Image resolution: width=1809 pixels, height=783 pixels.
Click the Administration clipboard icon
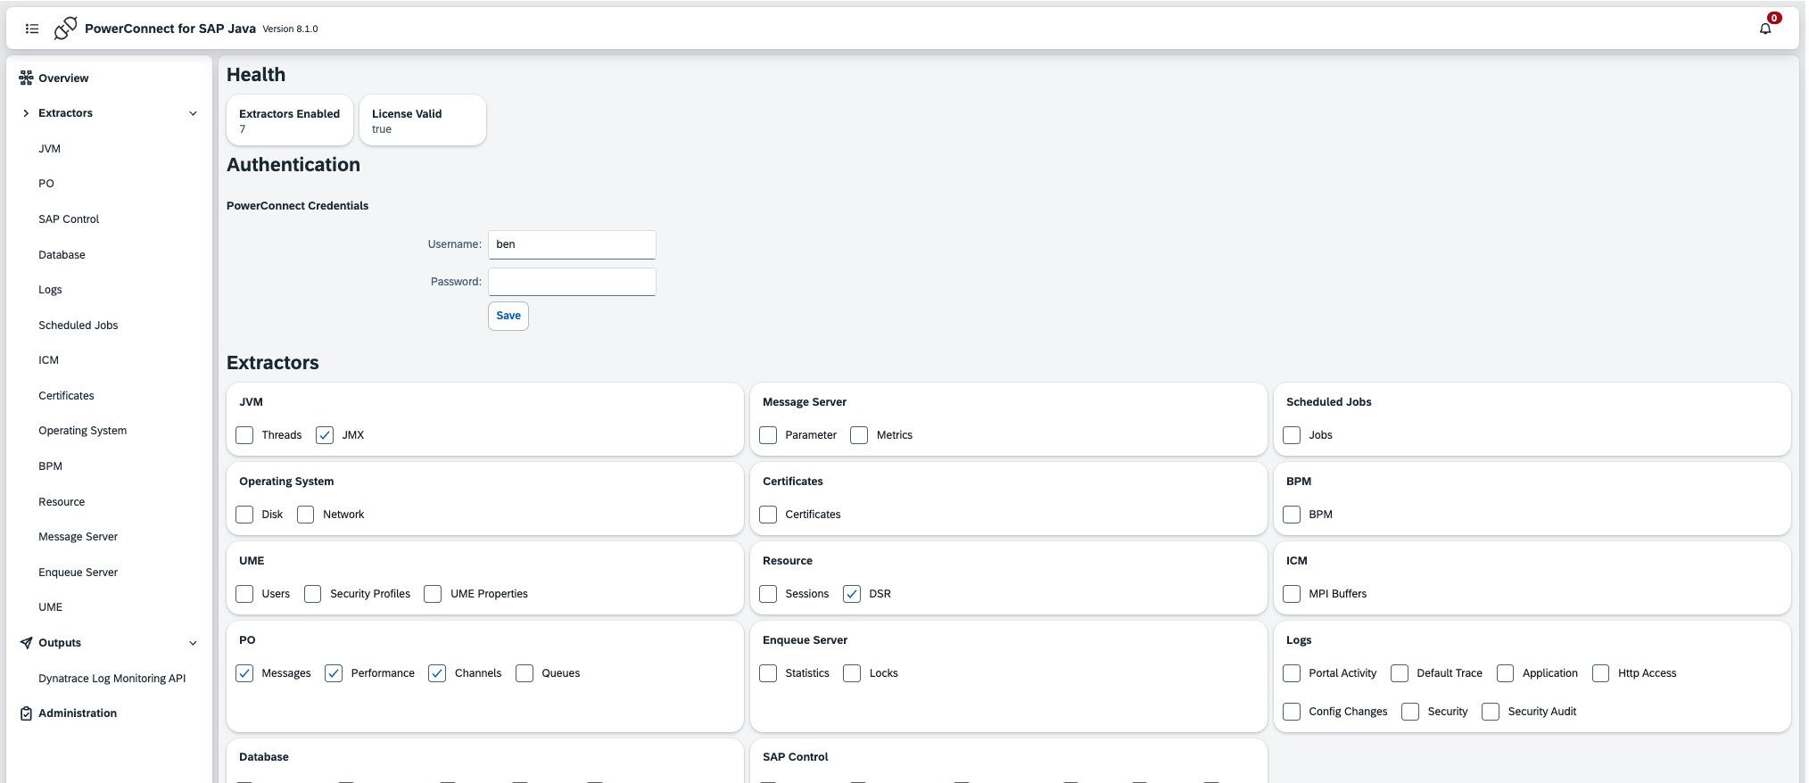(26, 713)
